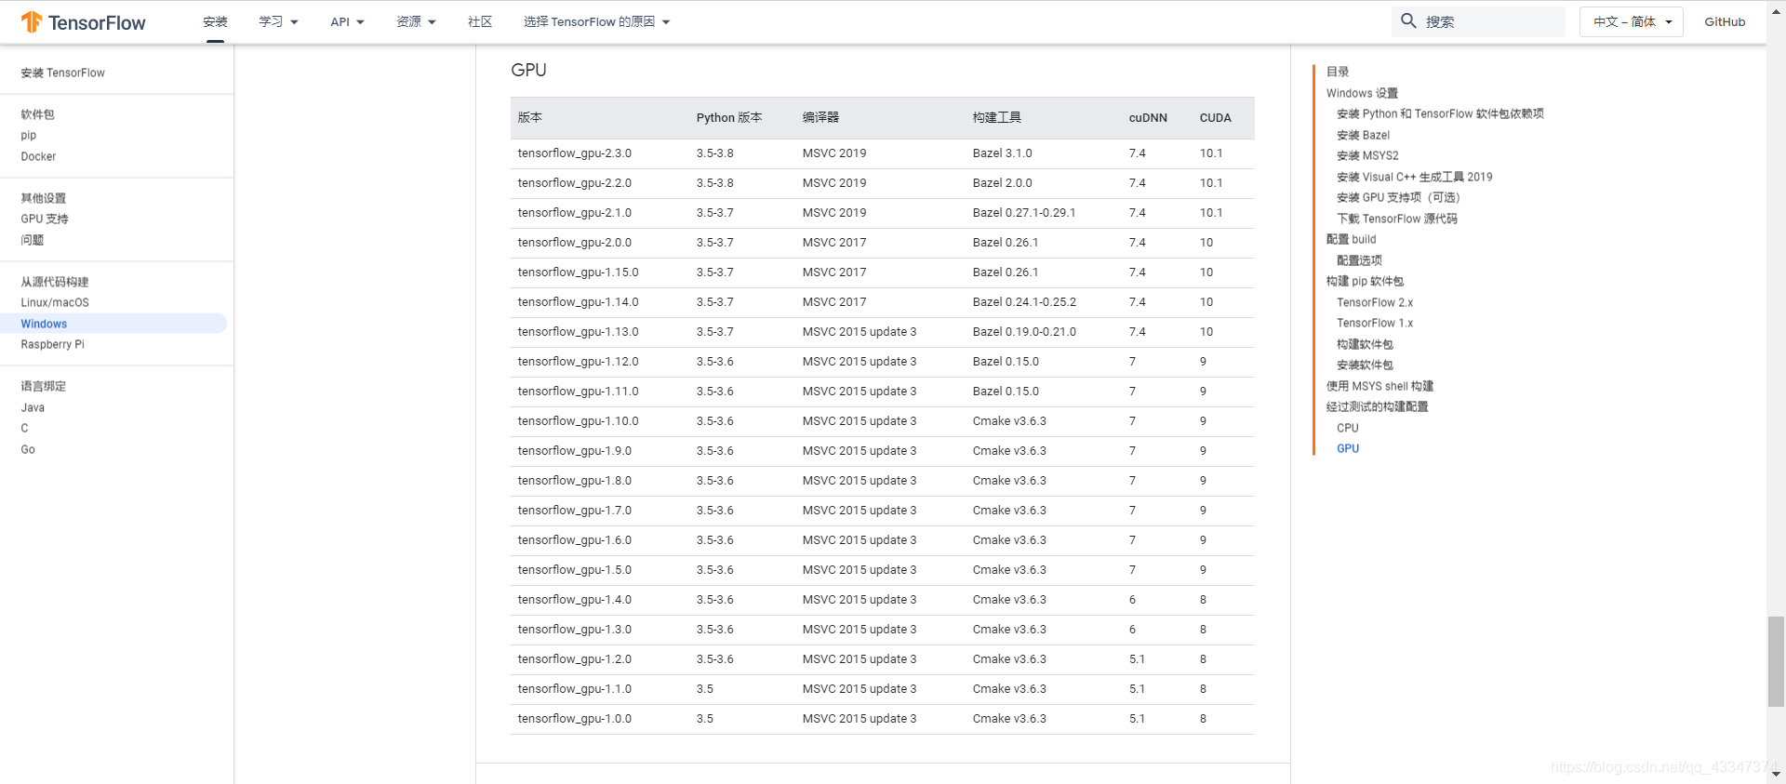The width and height of the screenshot is (1786, 784).
Task: Jump to 配置选项 section
Action: (x=1359, y=260)
